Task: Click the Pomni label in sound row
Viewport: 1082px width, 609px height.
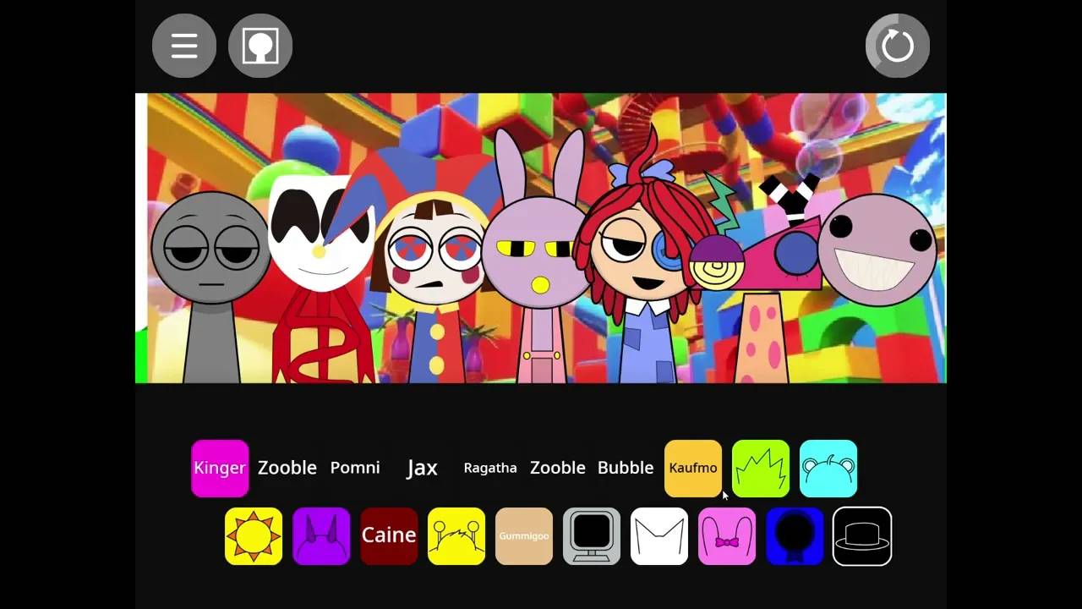Action: 355,468
